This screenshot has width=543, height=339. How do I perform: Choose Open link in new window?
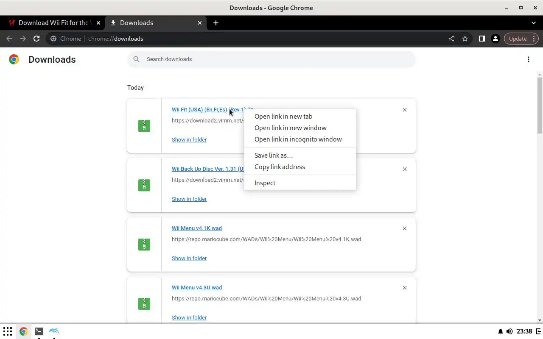coord(300,128)
